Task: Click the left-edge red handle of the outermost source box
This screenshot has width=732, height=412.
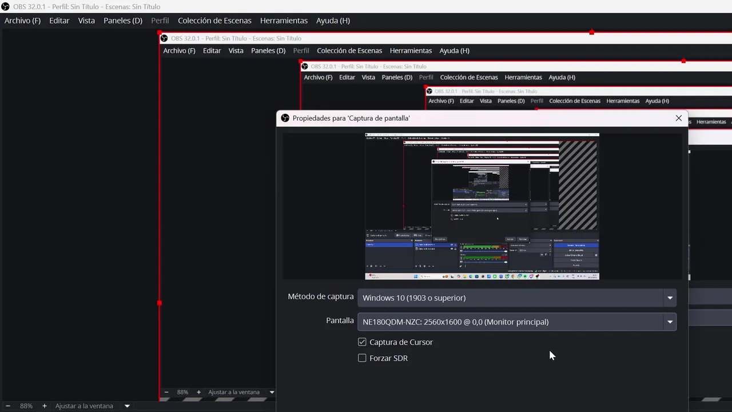Action: [160, 303]
